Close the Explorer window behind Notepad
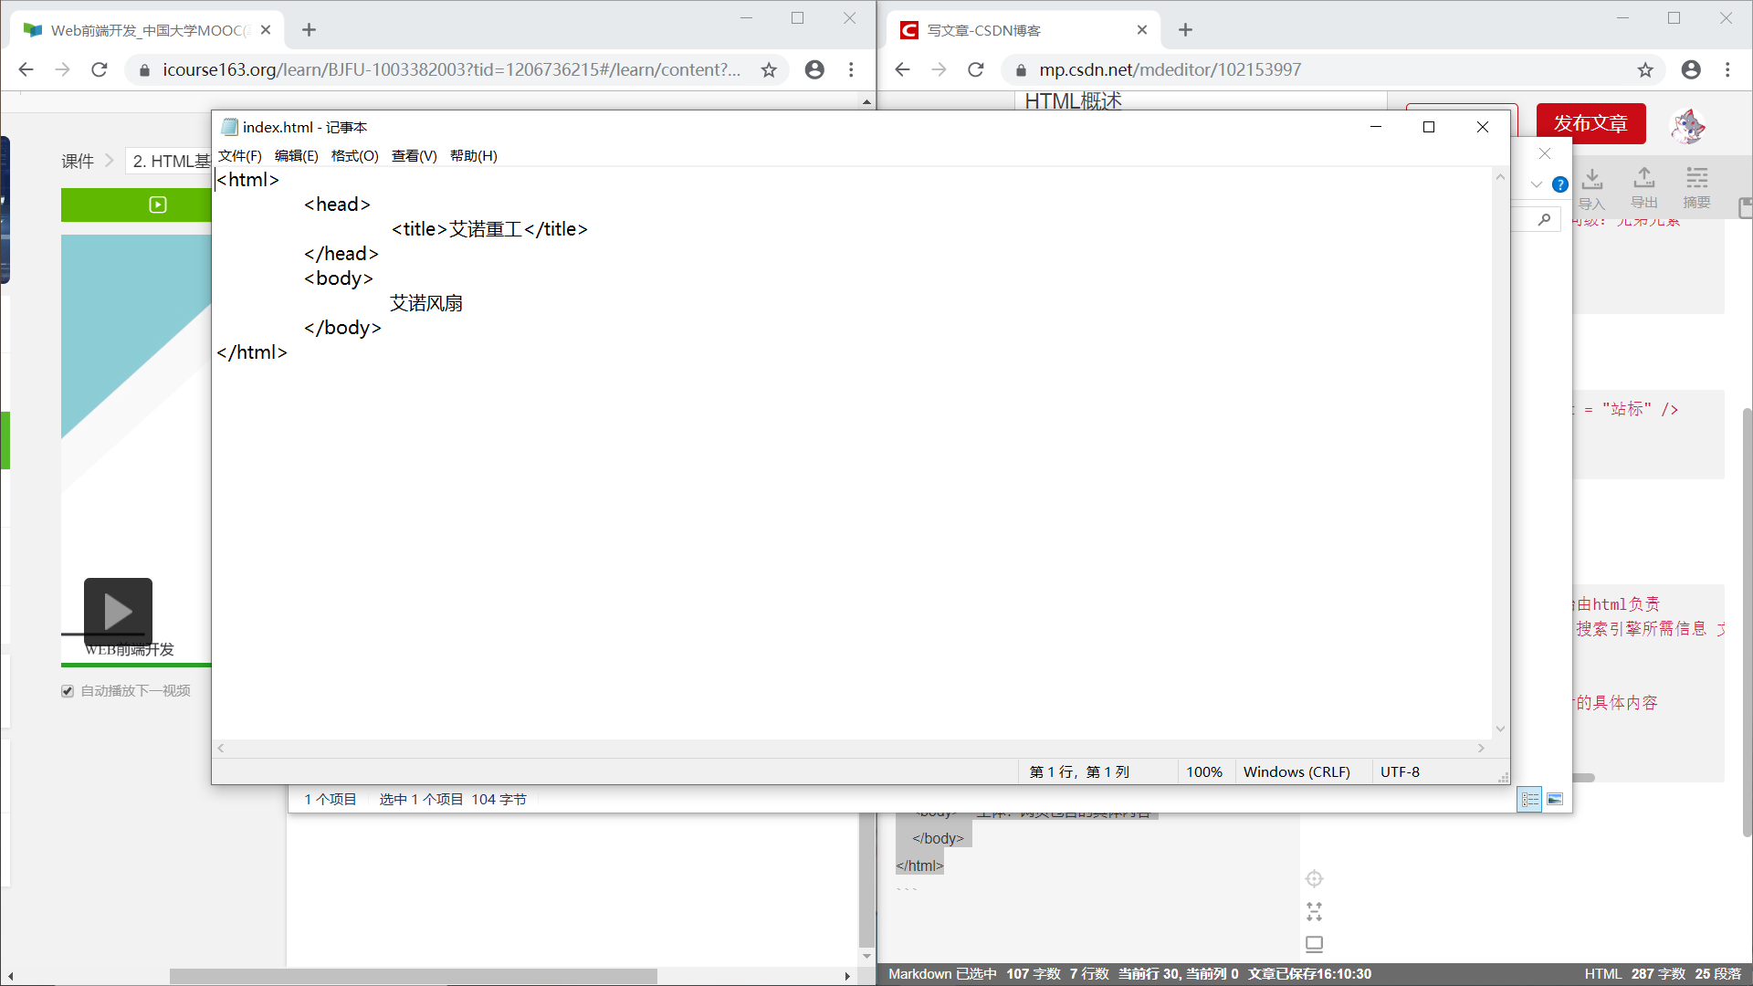The width and height of the screenshot is (1753, 986). (x=1545, y=153)
